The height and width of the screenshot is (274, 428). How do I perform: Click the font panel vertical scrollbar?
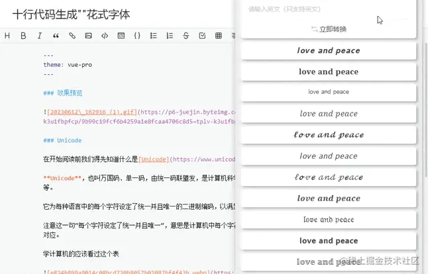[425, 109]
